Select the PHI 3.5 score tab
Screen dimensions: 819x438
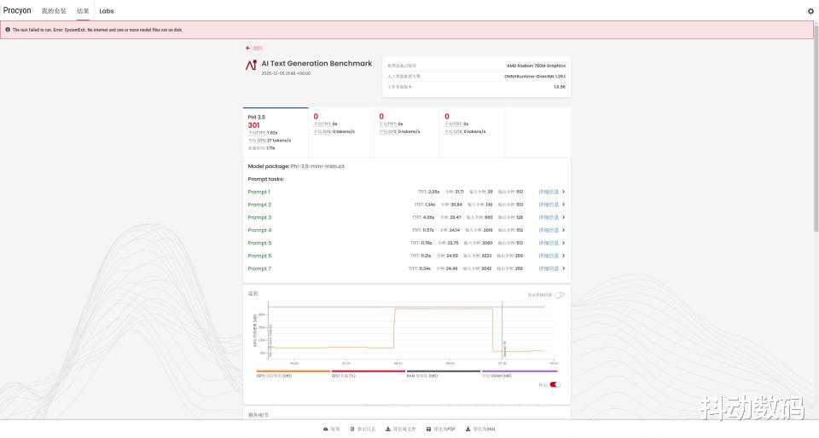tap(276, 132)
